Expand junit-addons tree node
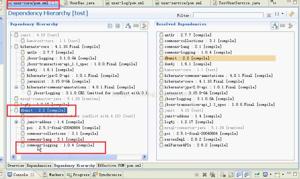The image size is (300, 179). click(x=16, y=122)
